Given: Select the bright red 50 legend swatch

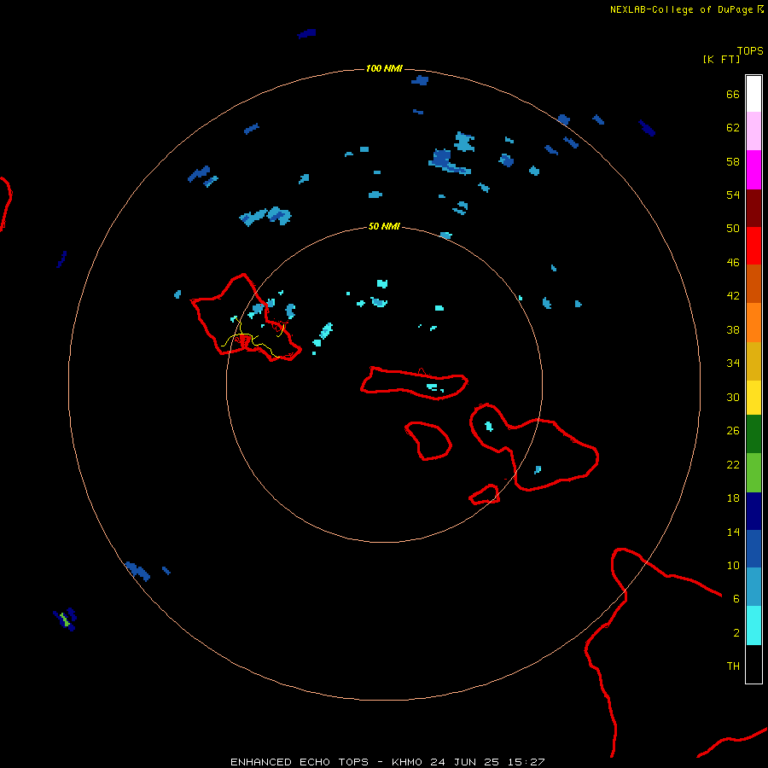Looking at the screenshot, I should click(753, 246).
